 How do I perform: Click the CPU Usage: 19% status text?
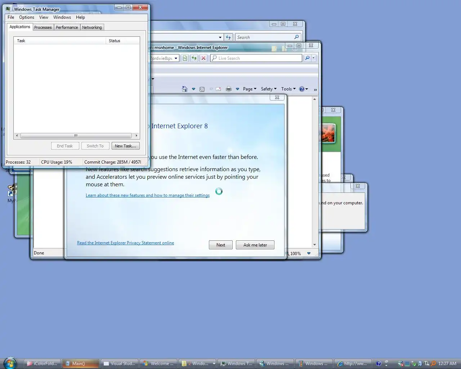(x=57, y=162)
